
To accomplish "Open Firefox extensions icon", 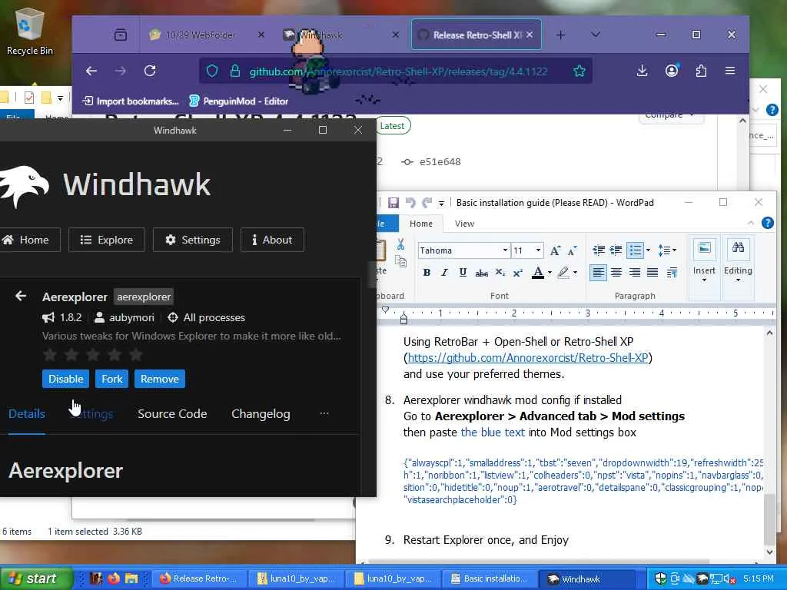I will [x=701, y=71].
